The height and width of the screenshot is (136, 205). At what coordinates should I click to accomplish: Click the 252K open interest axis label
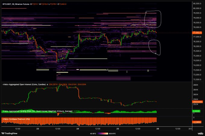(x=196, y=104)
